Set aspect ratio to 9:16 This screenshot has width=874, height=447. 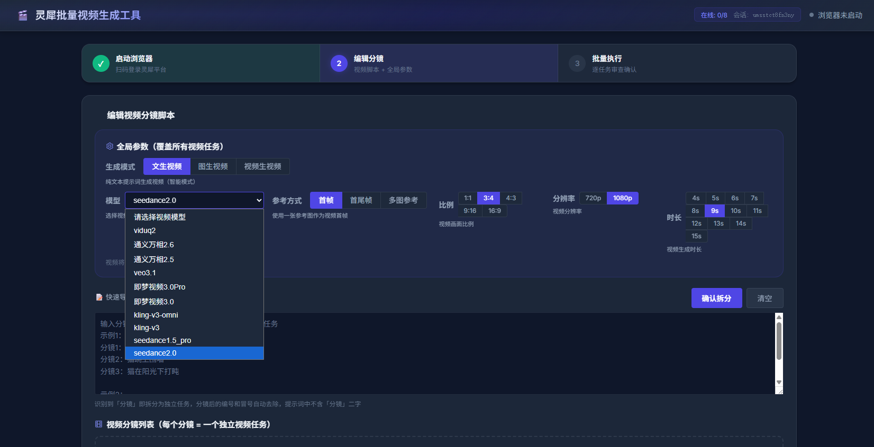click(x=470, y=211)
